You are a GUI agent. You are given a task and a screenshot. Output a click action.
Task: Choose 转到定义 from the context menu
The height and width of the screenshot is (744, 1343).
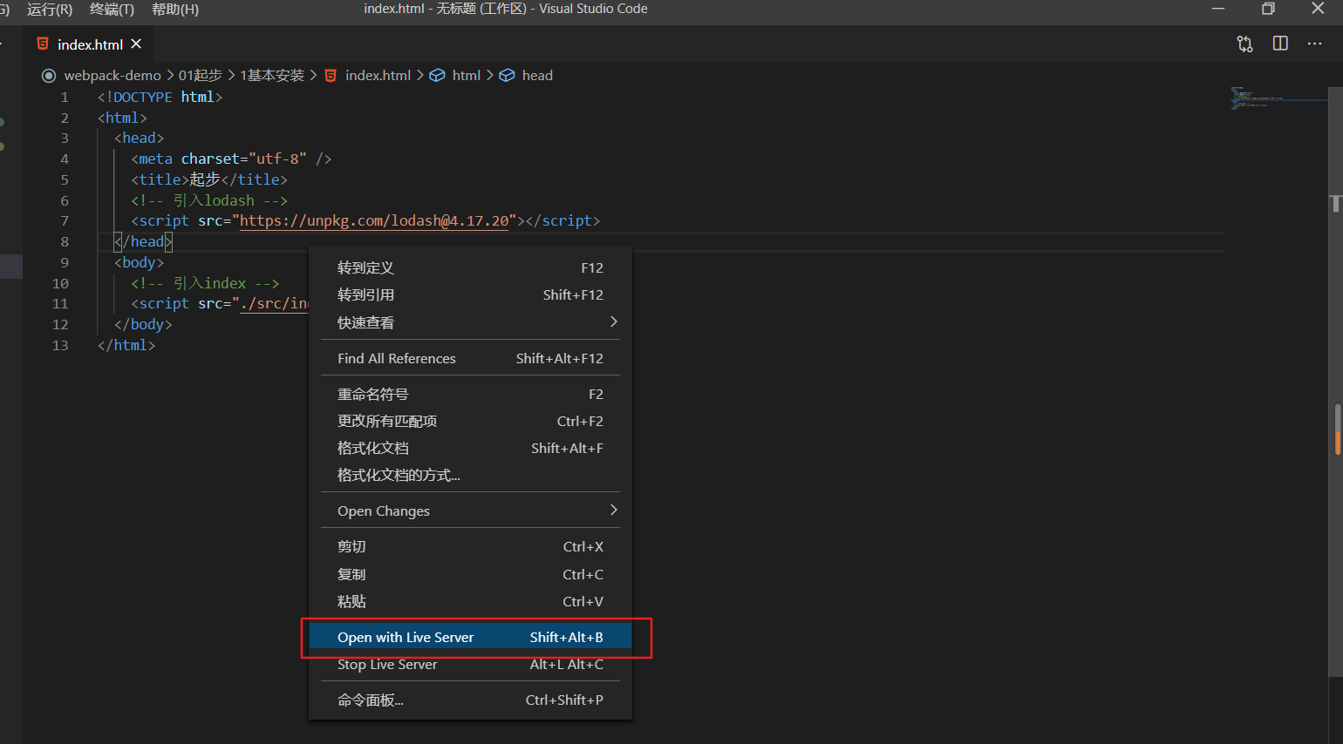coord(471,268)
